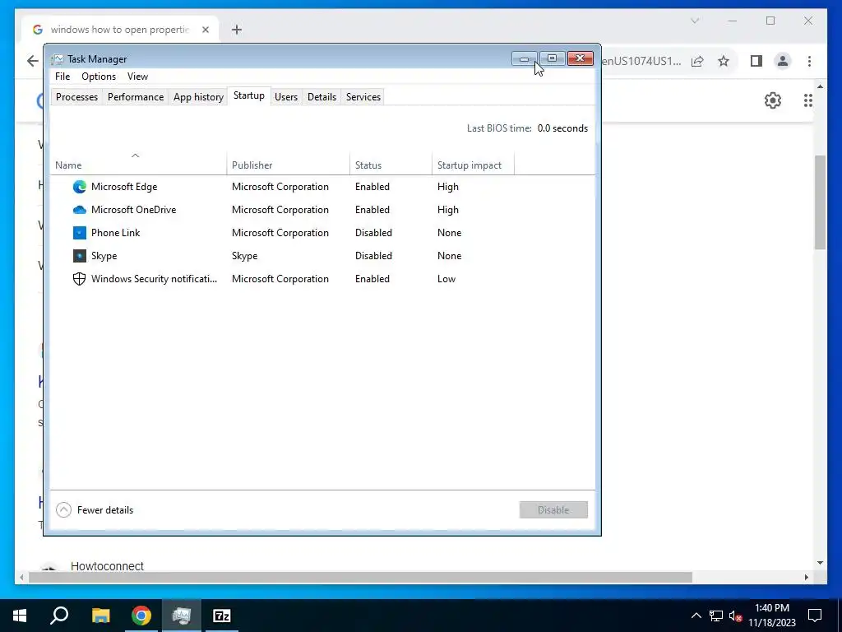
Task: Select the Microsoft OneDrive row name
Action: coord(134,210)
